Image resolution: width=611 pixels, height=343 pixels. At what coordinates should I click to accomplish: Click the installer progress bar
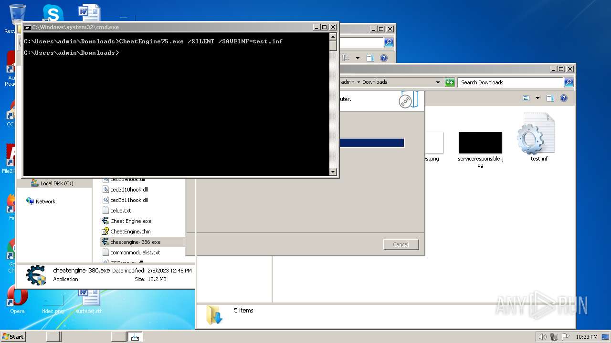coord(372,142)
